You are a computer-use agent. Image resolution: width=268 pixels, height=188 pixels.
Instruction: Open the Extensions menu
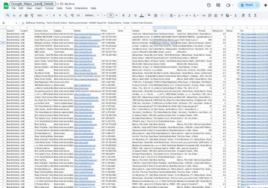81,8
